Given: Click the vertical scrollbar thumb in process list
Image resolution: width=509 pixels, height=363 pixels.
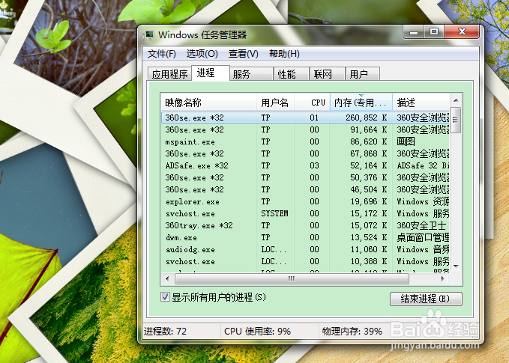Looking at the screenshot, I should point(456,120).
